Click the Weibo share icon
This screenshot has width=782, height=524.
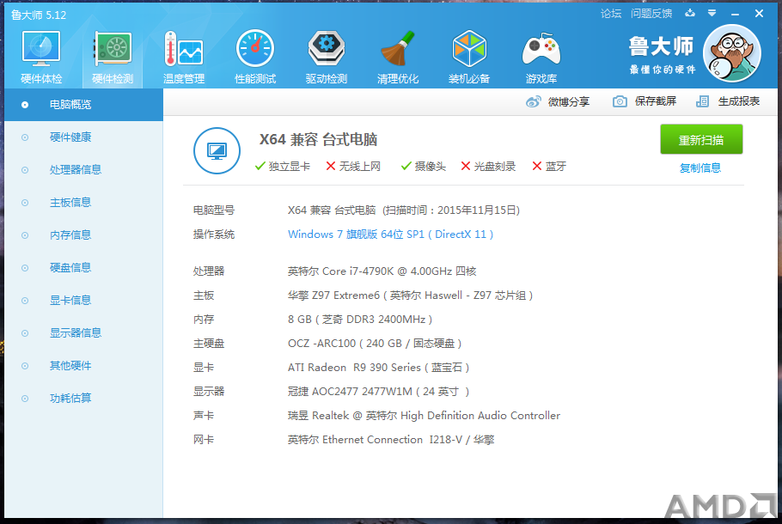533,101
